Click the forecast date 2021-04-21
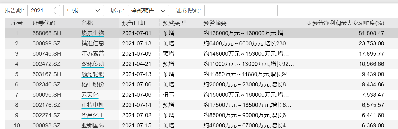398x129 pixels. click(x=137, y=64)
